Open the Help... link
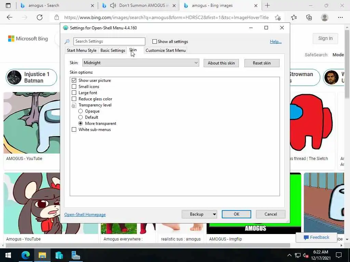Image resolution: width=350 pixels, height=262 pixels. point(276,41)
